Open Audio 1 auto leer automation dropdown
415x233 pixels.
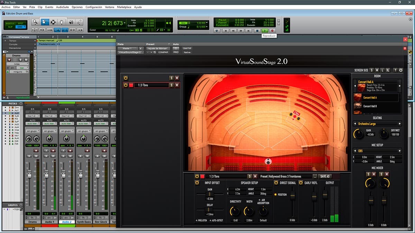pos(49,124)
